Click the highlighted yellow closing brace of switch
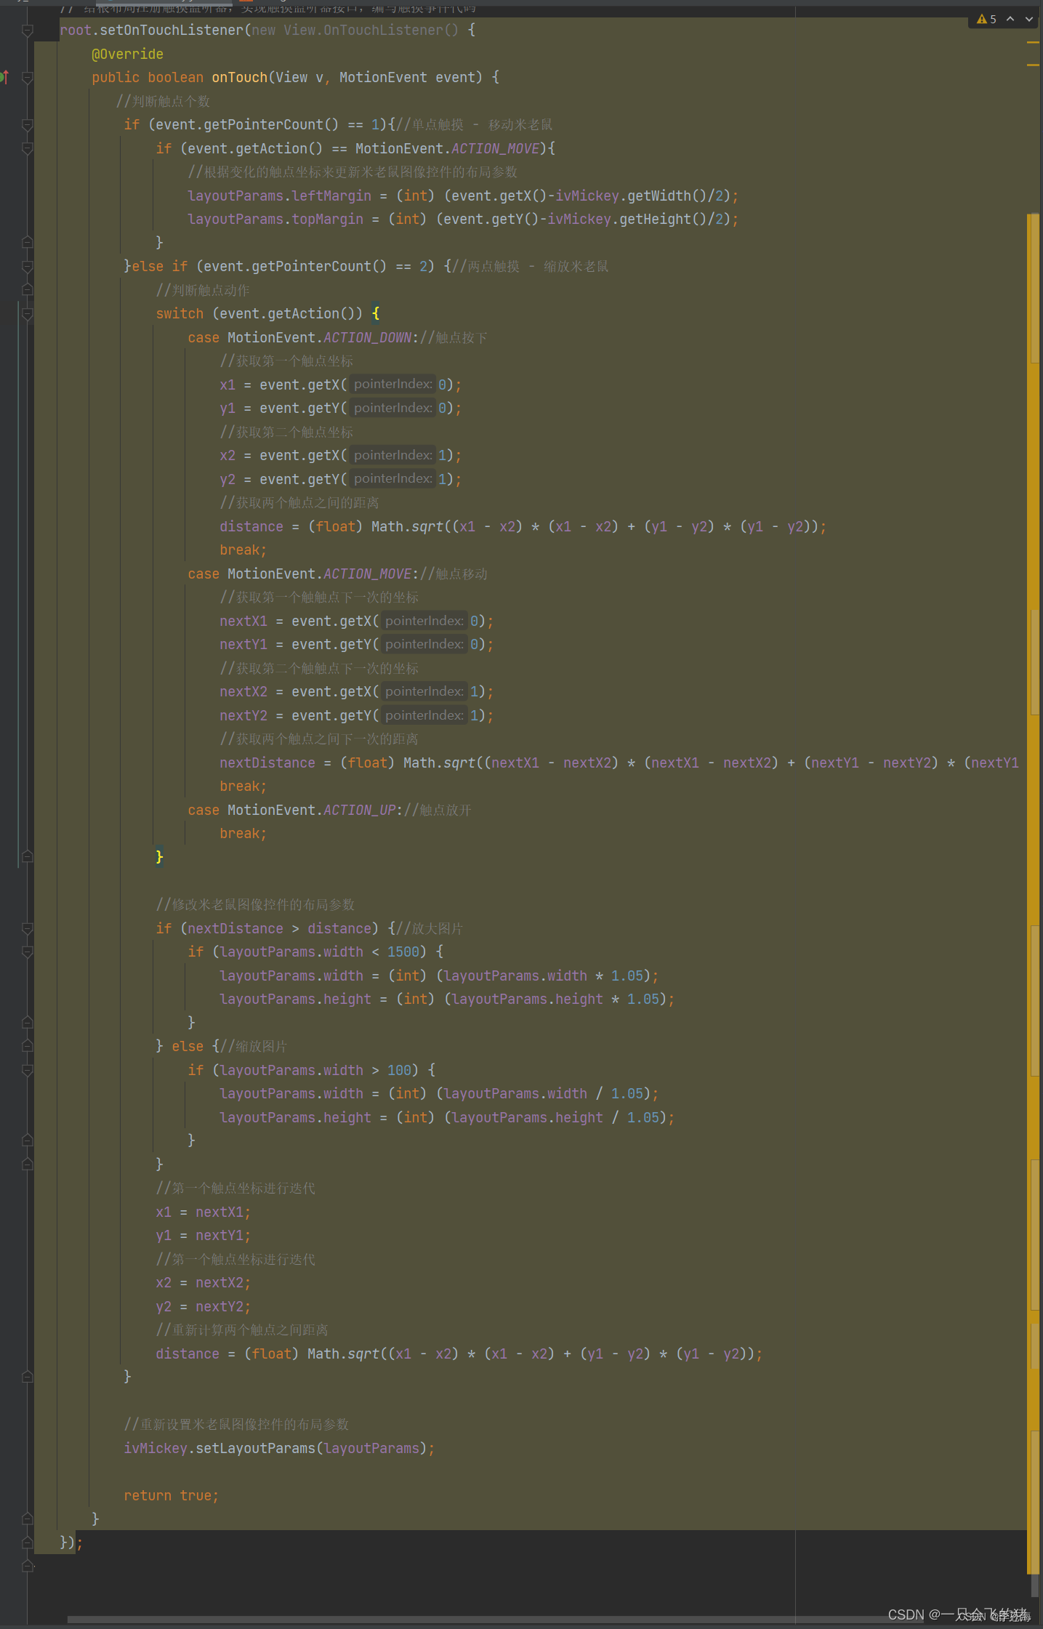This screenshot has height=1629, width=1043. click(160, 857)
